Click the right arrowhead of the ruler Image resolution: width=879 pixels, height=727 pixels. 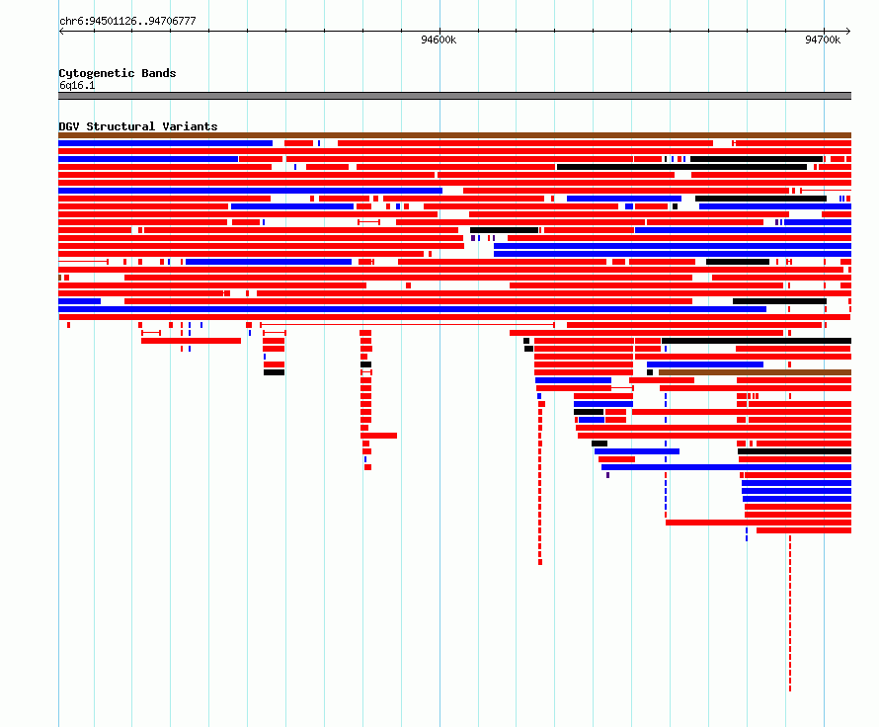pos(848,32)
